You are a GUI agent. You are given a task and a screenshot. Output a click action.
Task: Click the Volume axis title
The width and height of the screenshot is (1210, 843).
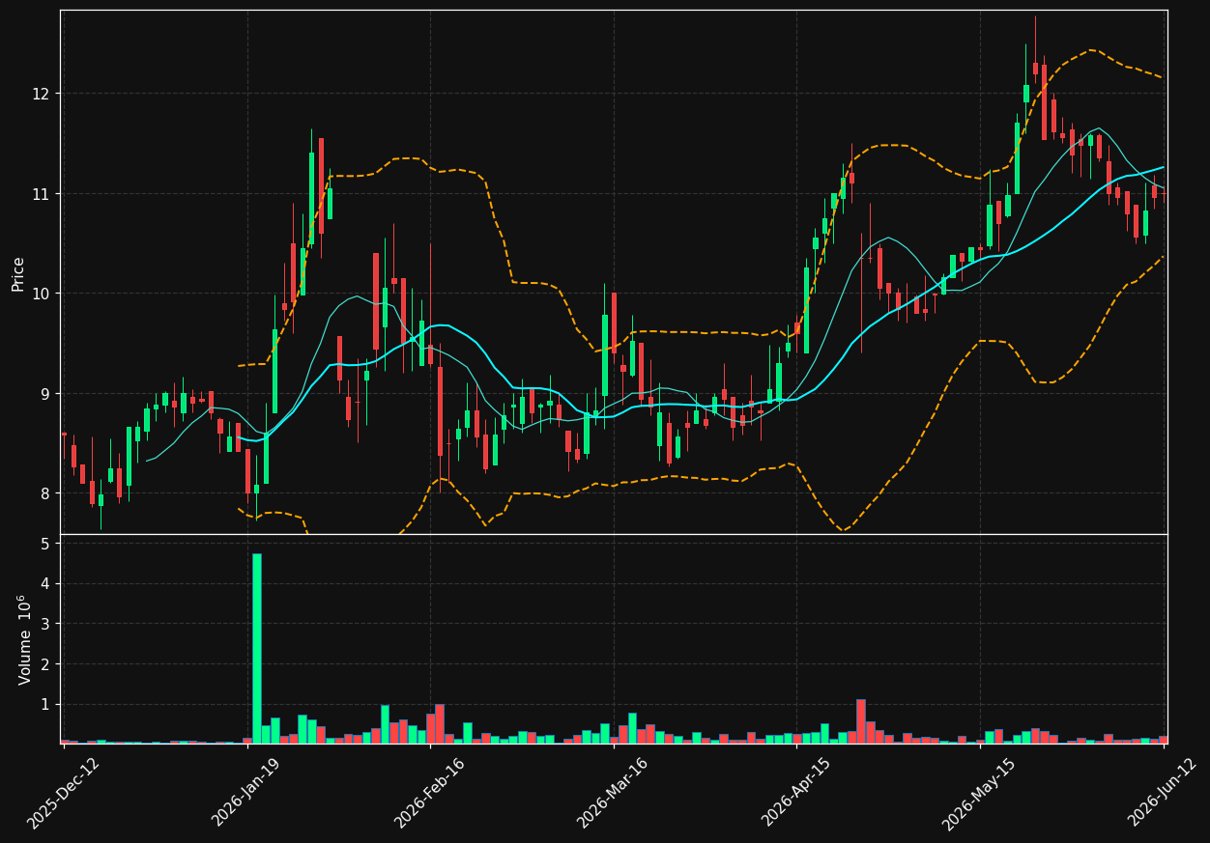click(24, 639)
